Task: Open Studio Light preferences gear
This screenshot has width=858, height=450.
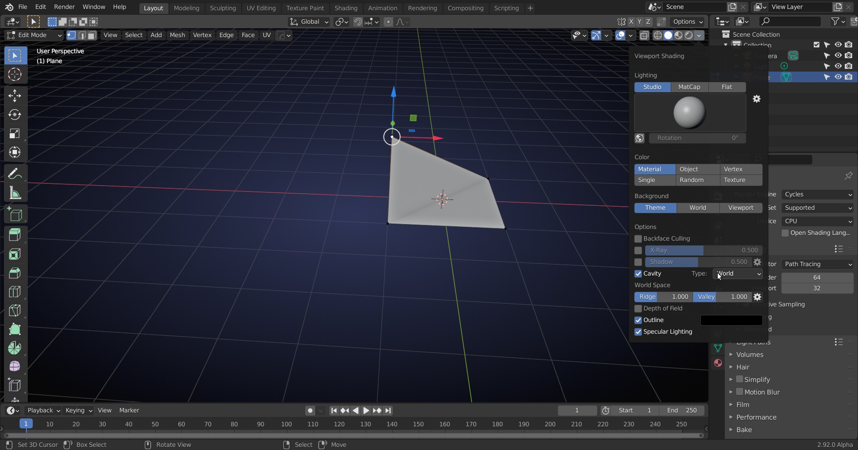Action: (x=757, y=99)
